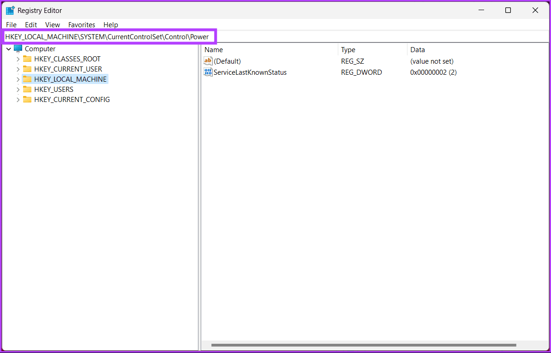Open the View menu
551x353 pixels.
[x=53, y=25]
